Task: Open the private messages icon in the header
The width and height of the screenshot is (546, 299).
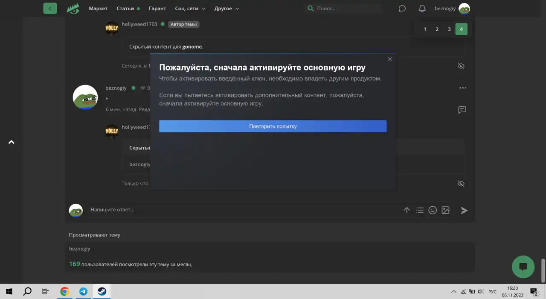Action: (x=402, y=9)
